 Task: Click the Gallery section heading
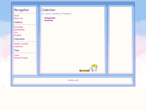[x=18, y=22]
